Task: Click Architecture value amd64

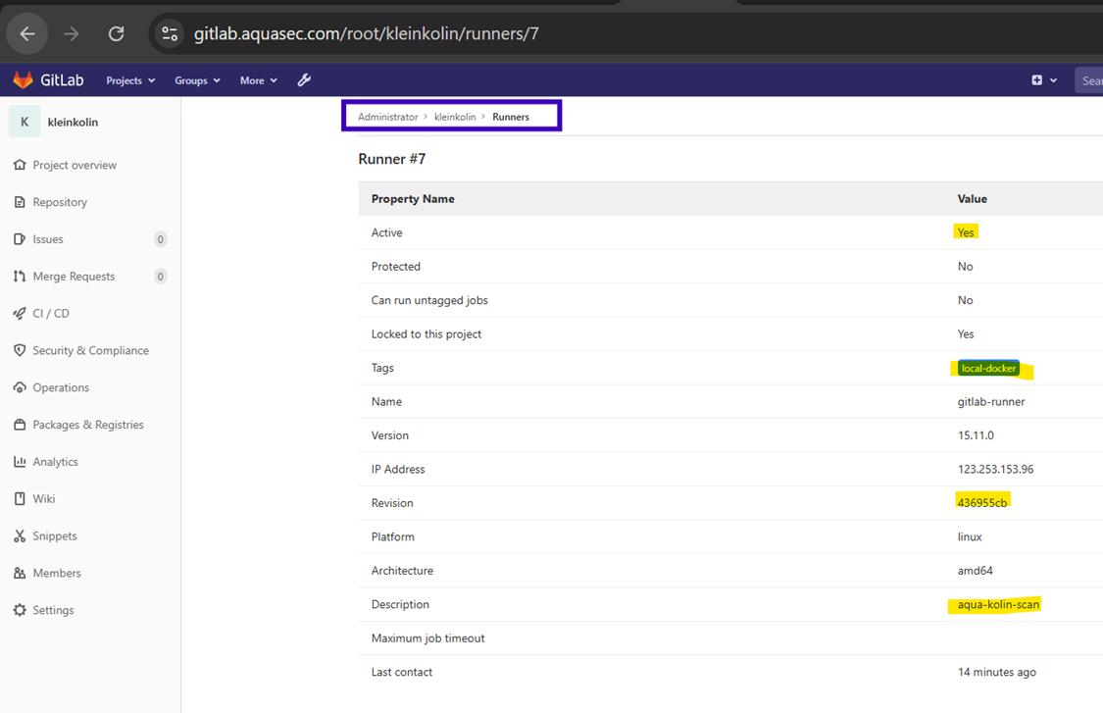Action: click(x=975, y=570)
